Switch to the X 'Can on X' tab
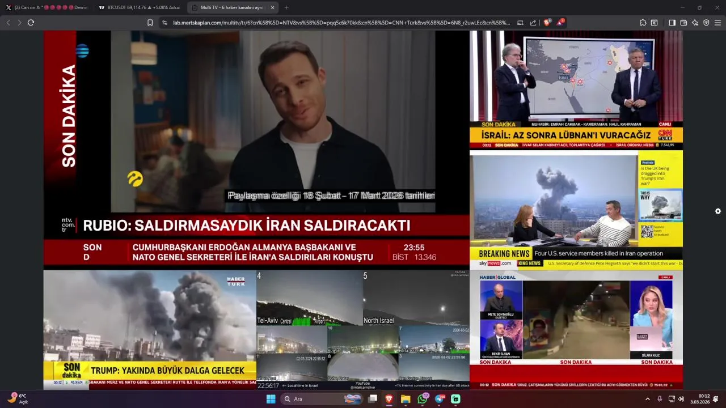This screenshot has width=726, height=408. (x=47, y=7)
